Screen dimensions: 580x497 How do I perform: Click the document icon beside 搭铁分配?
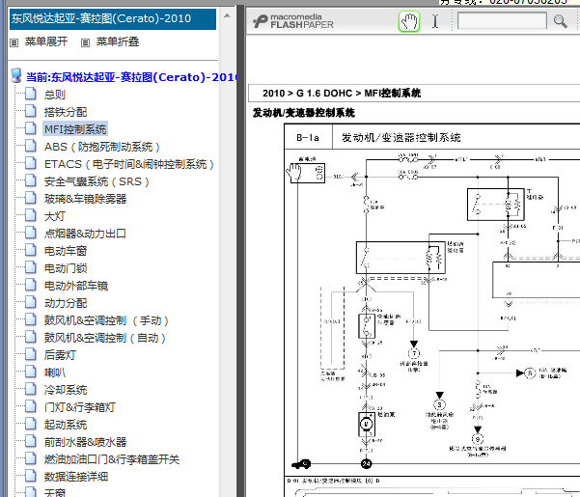point(31,111)
